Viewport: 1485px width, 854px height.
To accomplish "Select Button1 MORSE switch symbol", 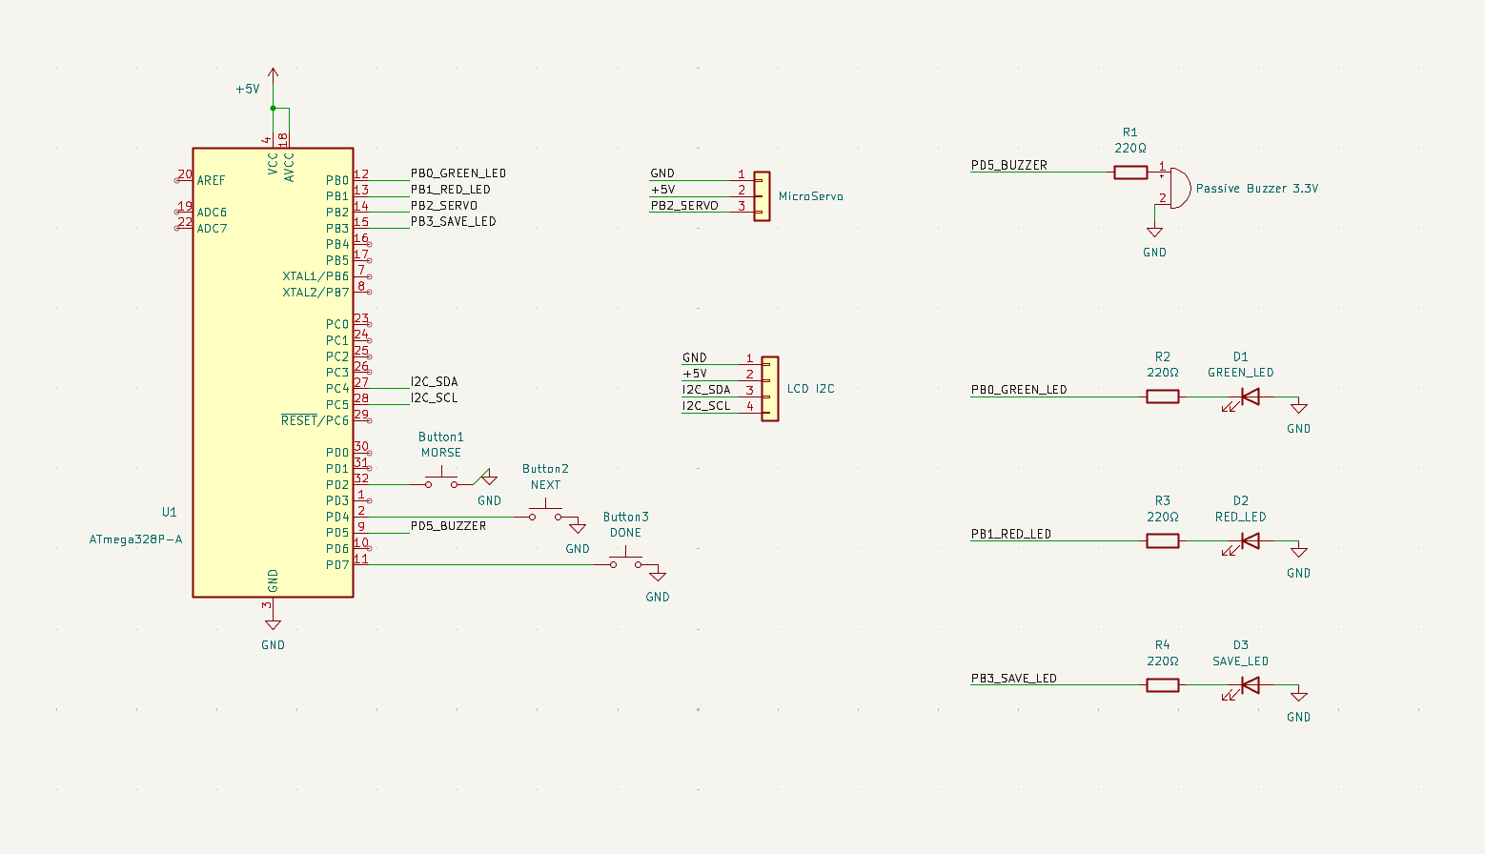I will coord(441,478).
